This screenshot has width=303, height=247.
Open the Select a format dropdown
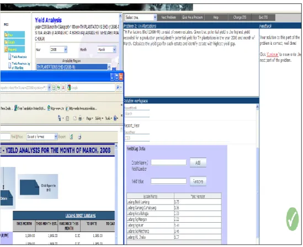(42, 136)
